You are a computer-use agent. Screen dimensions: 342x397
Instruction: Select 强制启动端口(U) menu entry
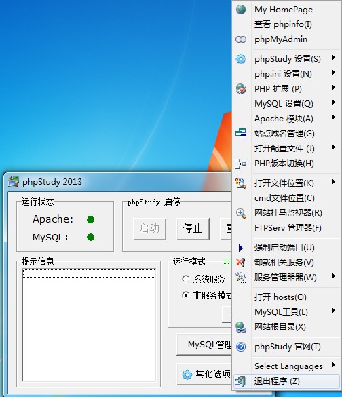pos(286,248)
